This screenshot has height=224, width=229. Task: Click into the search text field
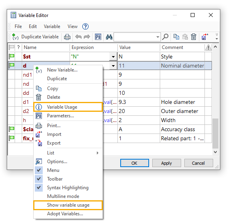(x=134, y=37)
